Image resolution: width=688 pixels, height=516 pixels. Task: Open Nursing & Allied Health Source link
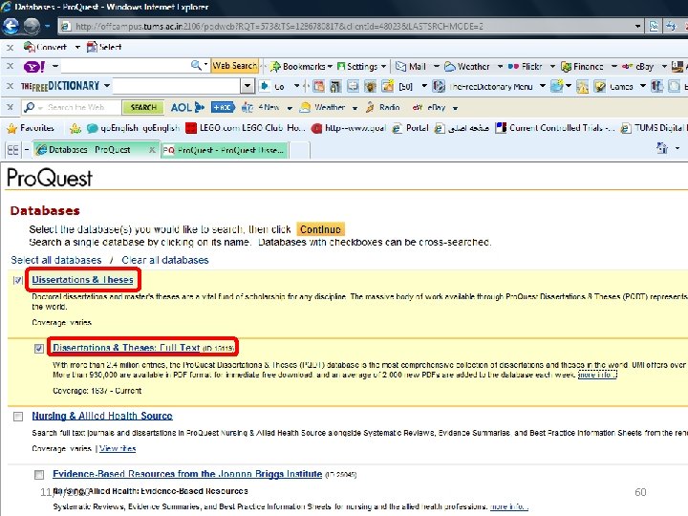[102, 416]
